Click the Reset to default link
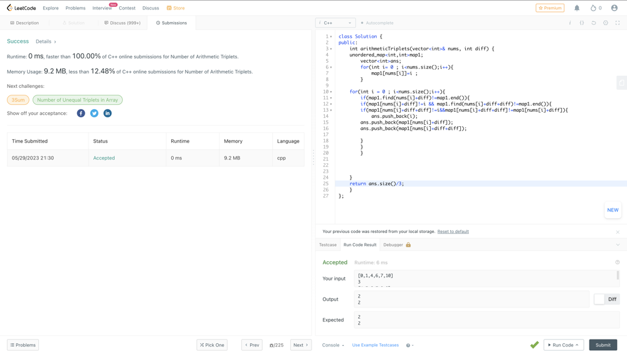The height and width of the screenshot is (354, 627). (x=453, y=232)
